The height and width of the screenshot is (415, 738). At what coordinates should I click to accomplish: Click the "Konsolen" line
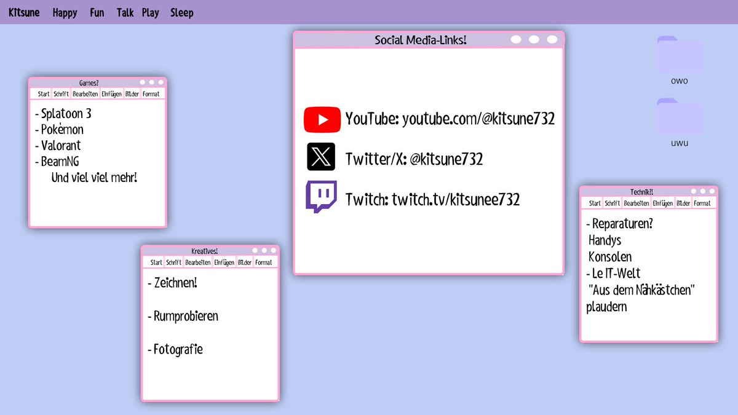coord(610,257)
